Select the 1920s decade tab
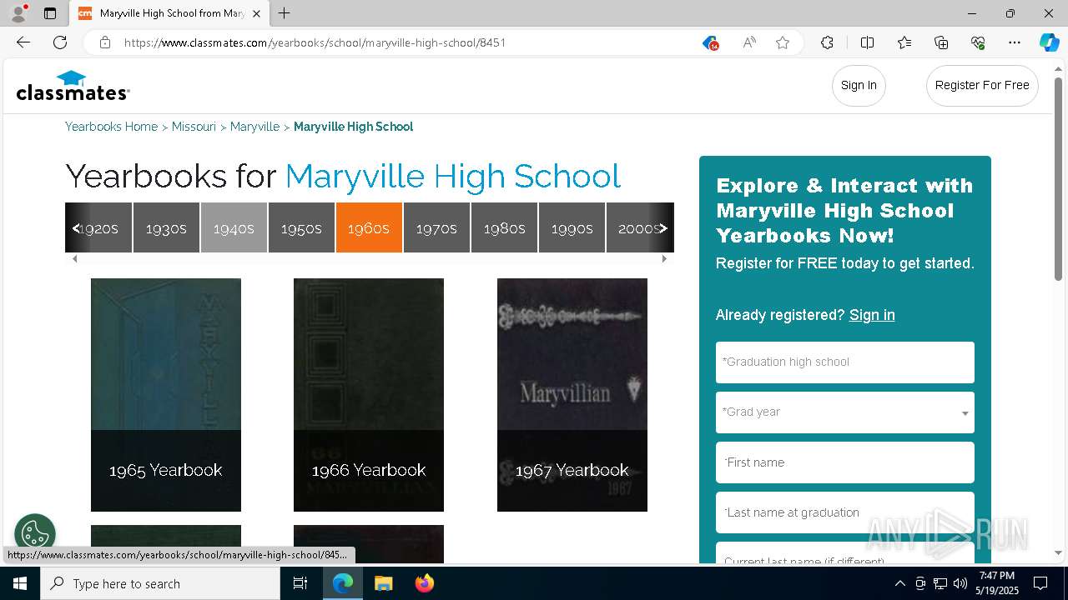The image size is (1068, 600). coord(98,227)
